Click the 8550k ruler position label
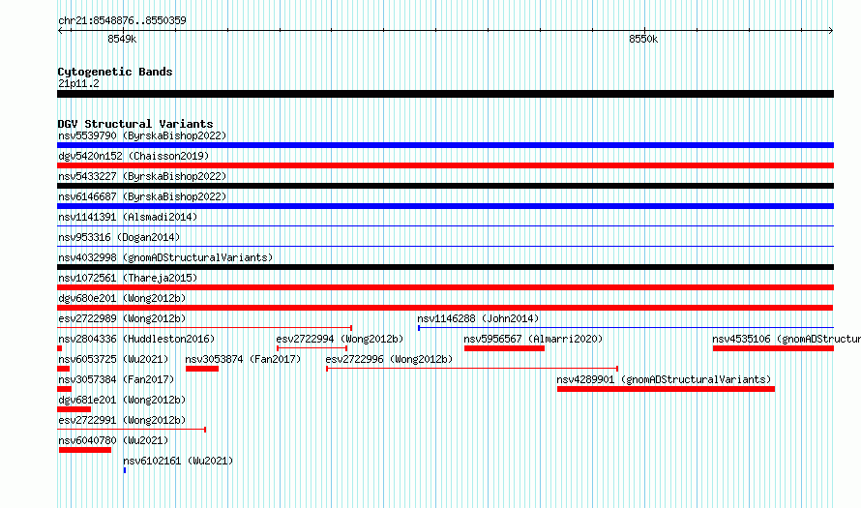This screenshot has height=508, width=861. pos(643,39)
